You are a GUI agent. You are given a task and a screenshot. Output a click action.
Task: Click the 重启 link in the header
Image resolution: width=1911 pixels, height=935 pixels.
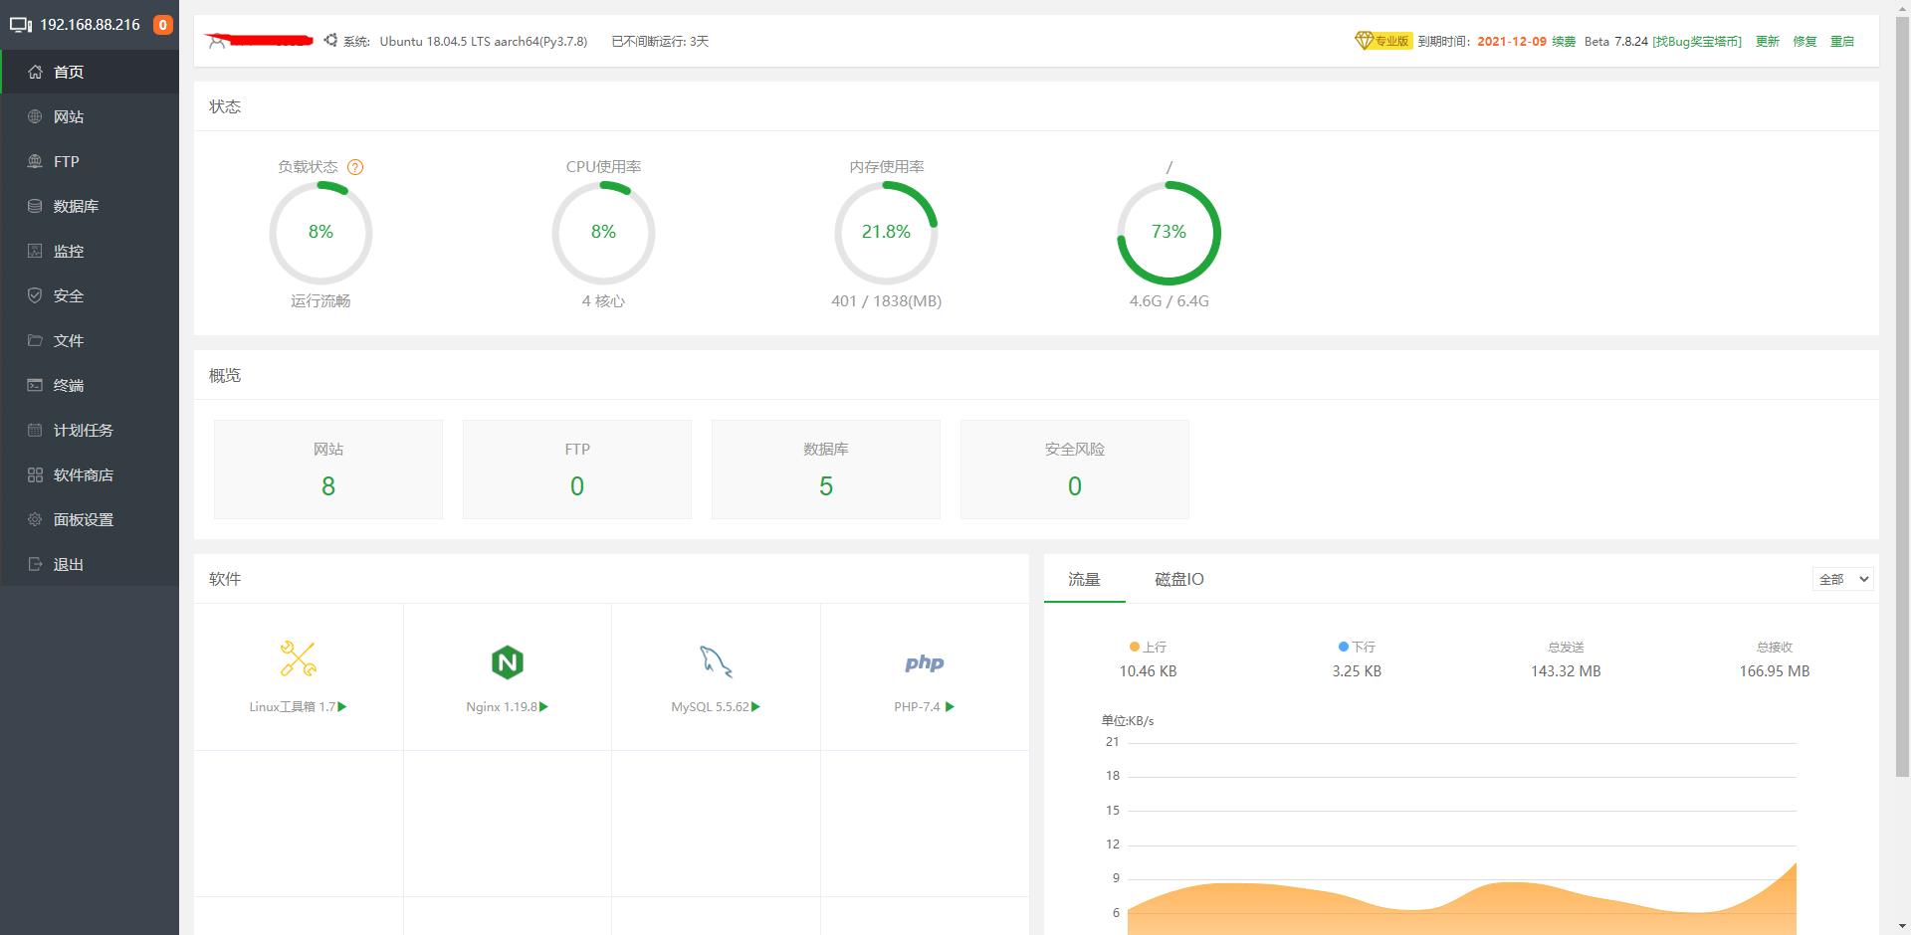(x=1842, y=41)
